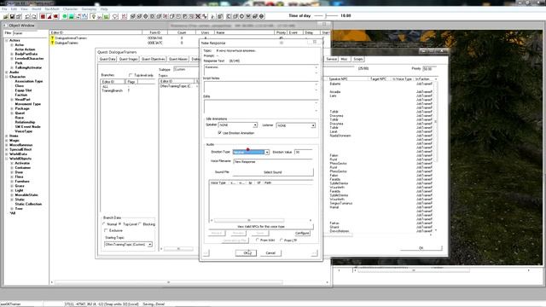Click the green landscape toolbar icon

tap(72, 16)
